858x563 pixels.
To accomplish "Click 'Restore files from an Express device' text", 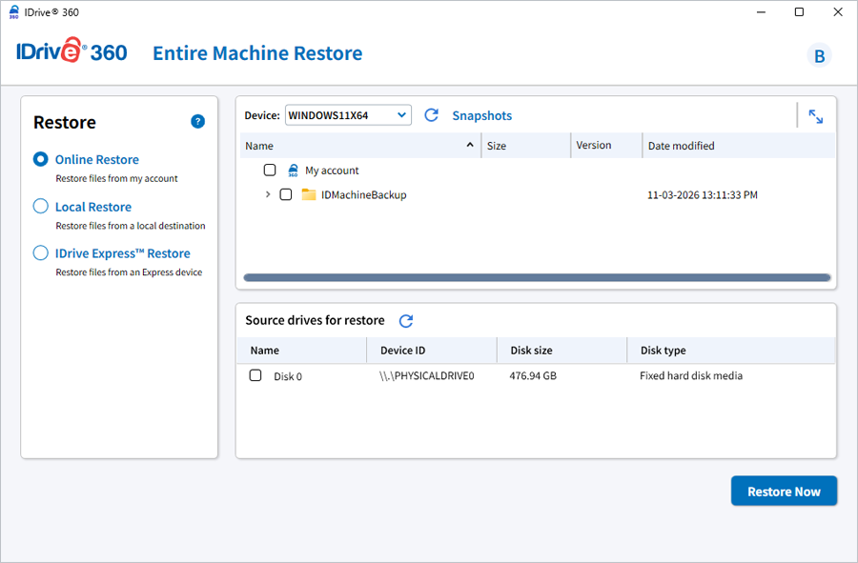I will 129,272.
